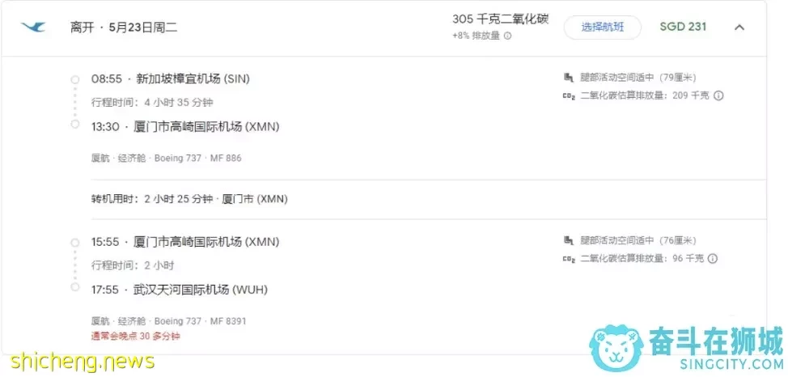Screen dimensions: 788x377
Task: Select the 13:30 Xiamen Gaoqi arrival stop
Action: point(185,127)
